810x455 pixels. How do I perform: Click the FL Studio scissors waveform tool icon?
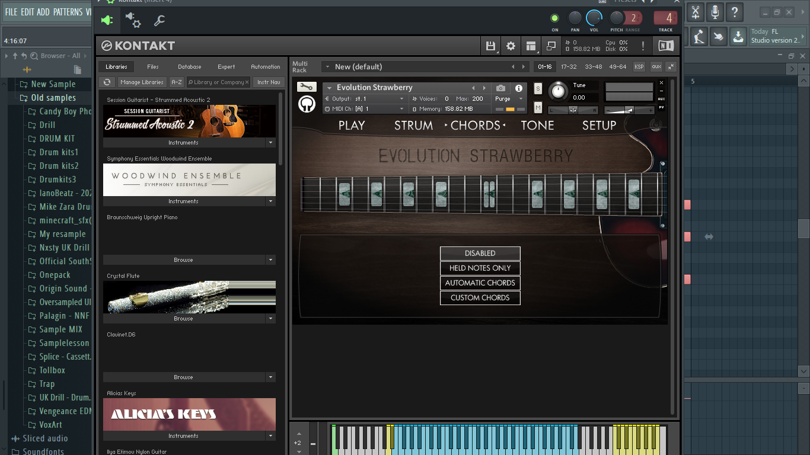point(696,12)
